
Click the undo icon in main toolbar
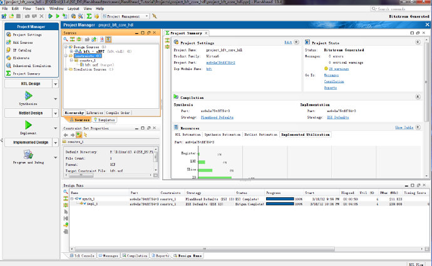pos(27,16)
